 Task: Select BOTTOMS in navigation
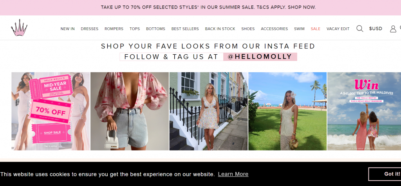155,29
